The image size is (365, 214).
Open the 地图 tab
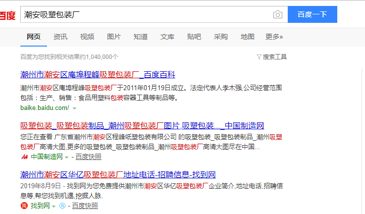(247, 37)
